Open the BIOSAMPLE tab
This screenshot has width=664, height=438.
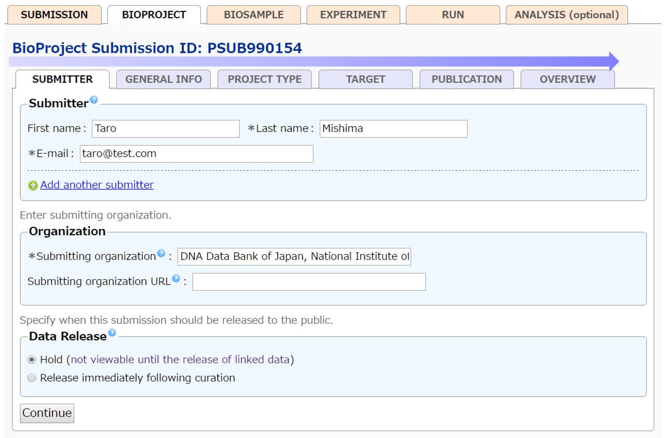click(253, 15)
